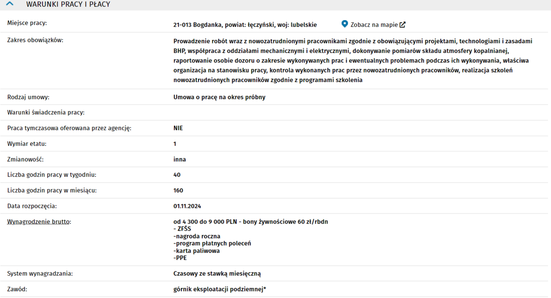This screenshot has height=298, width=551.
Task: Click the WARUNKI PRACY I PŁACY header title
Action: [68, 4]
